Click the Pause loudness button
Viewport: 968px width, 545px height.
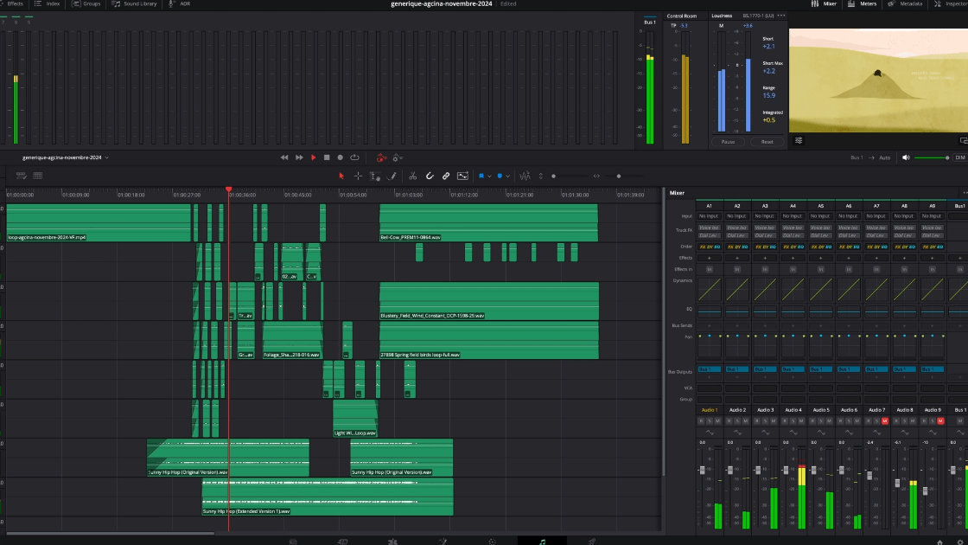pos(729,142)
